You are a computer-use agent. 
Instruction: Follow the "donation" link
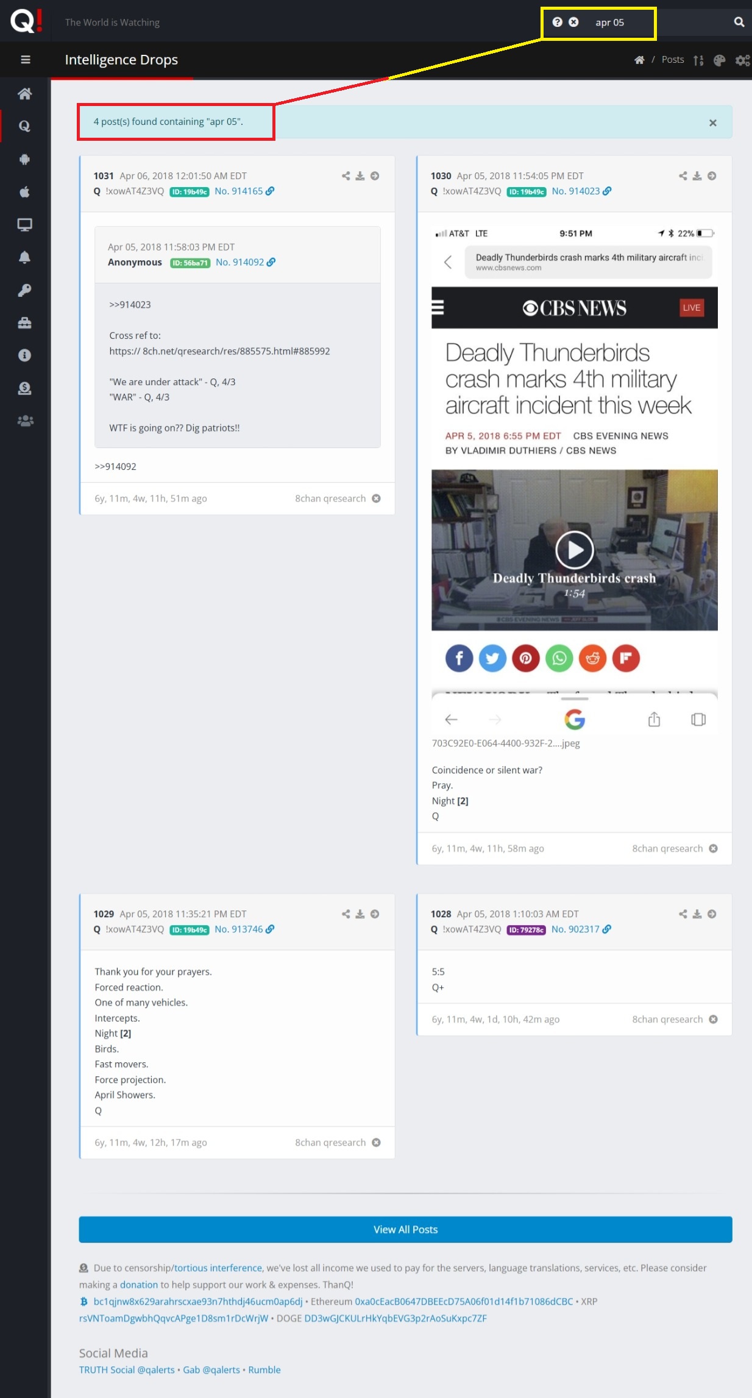click(x=139, y=1285)
